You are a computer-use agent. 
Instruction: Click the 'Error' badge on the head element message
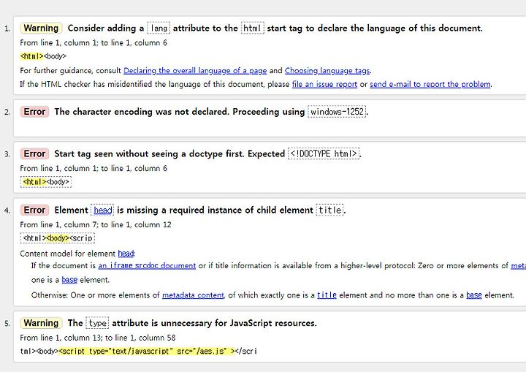point(34,210)
